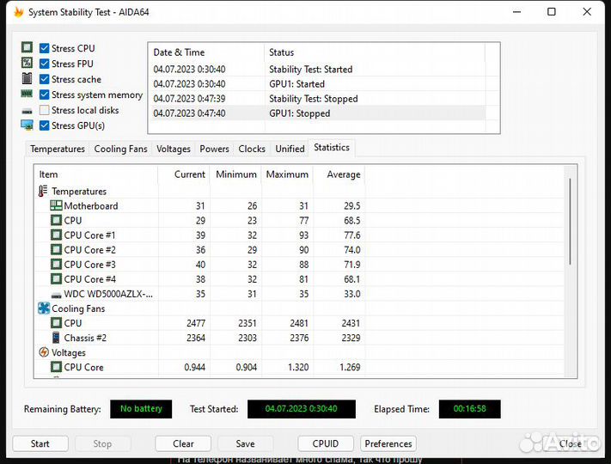Viewport: 611px width, 464px height.
Task: Click the hard drive icon of WDC WD5000AZLX row
Action: click(x=56, y=295)
